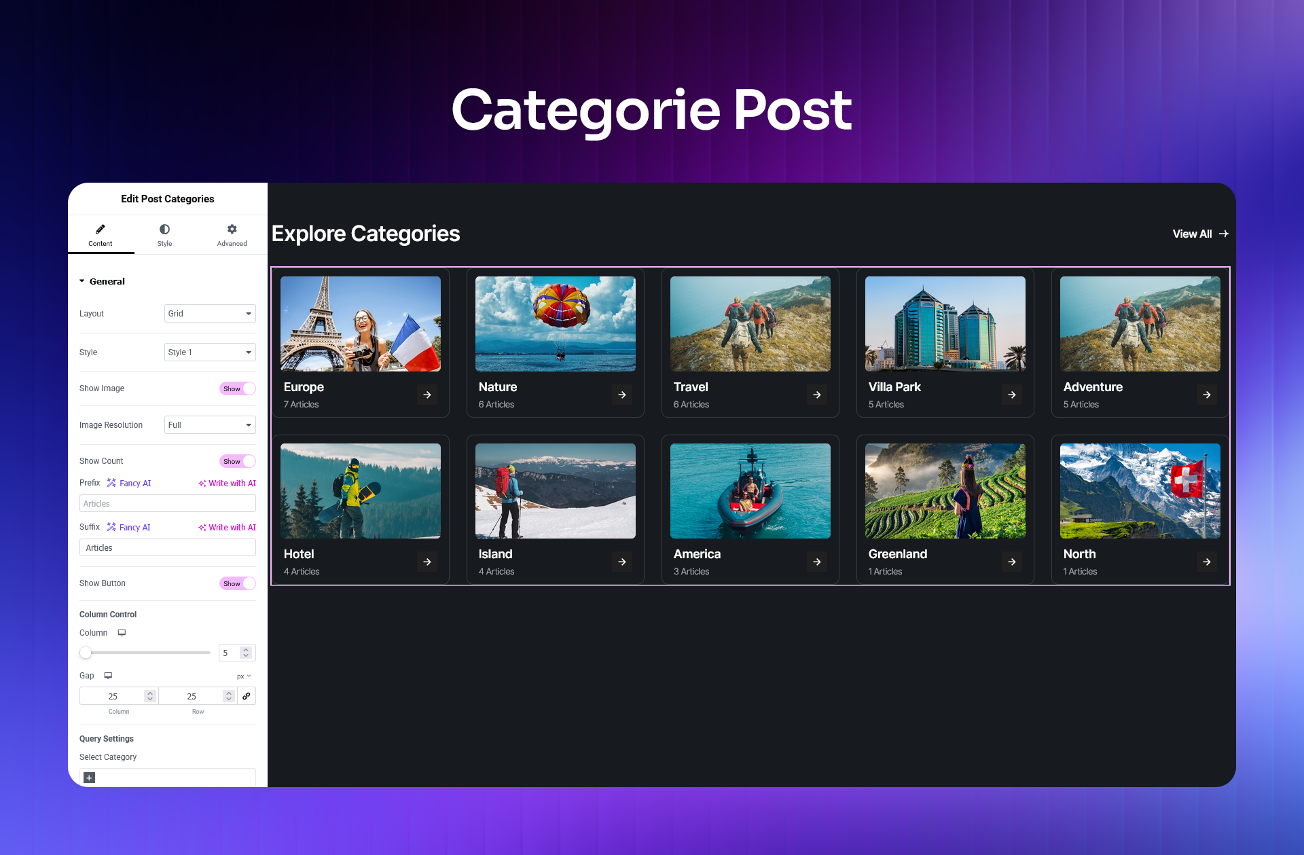The height and width of the screenshot is (855, 1304).
Task: Click the Nature card arrow icon
Action: pyautogui.click(x=622, y=395)
